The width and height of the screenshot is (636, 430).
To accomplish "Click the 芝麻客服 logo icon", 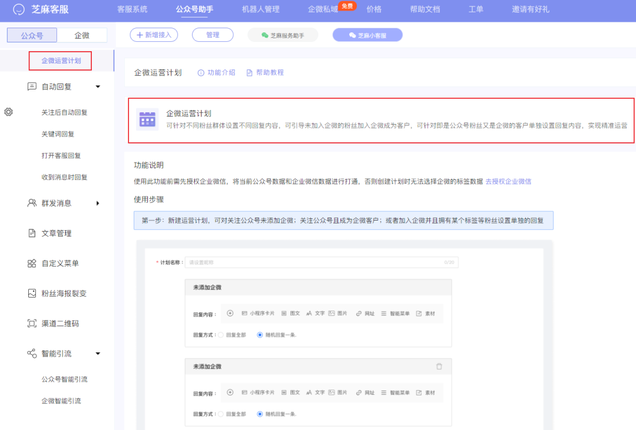I will [19, 9].
